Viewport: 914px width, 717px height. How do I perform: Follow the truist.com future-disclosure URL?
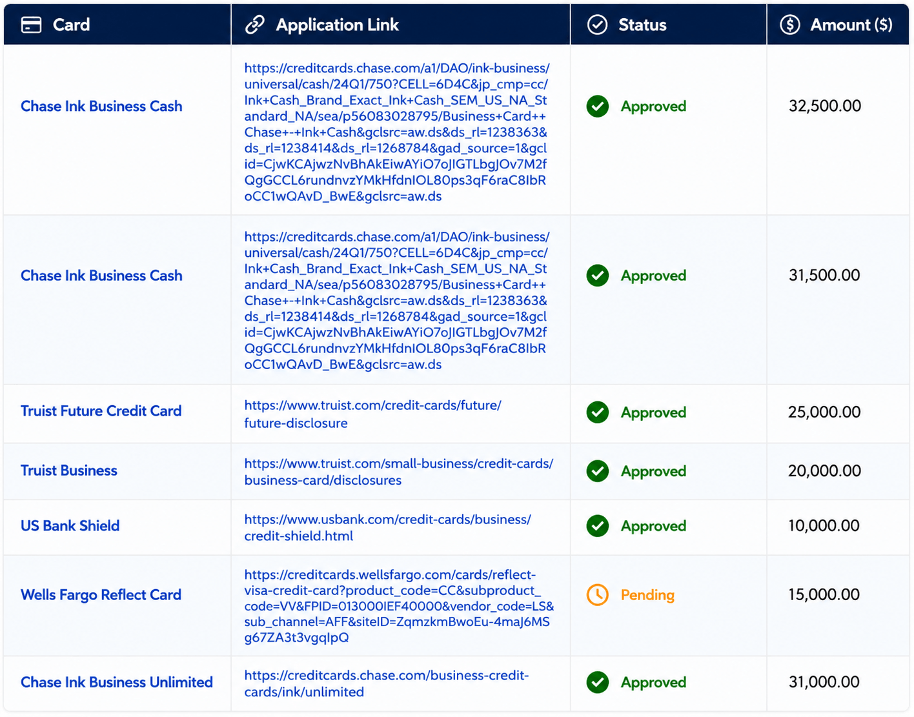[372, 414]
